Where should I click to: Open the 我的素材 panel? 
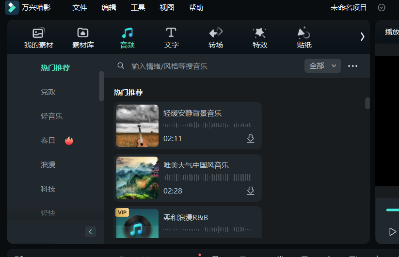[38, 38]
